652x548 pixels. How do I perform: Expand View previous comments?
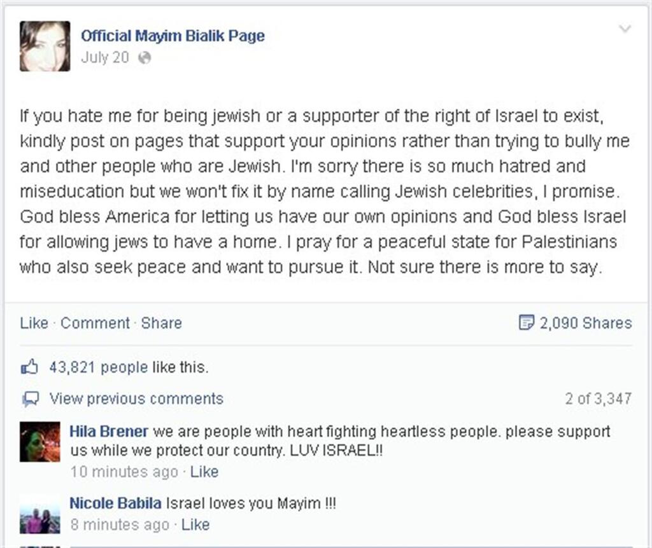(x=136, y=399)
